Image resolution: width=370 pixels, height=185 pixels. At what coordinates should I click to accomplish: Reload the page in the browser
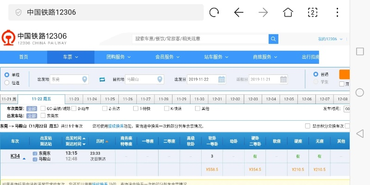click(x=214, y=12)
